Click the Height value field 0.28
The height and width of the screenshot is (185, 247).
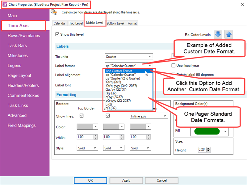202,149
